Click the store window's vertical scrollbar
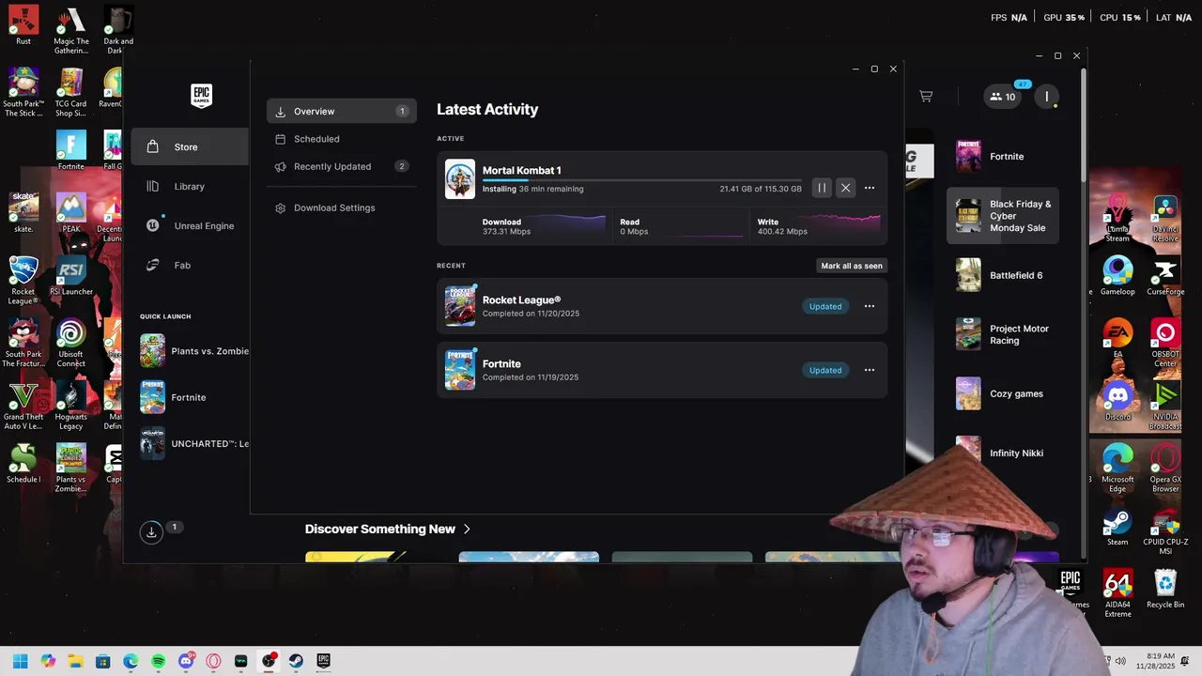 point(1083,125)
